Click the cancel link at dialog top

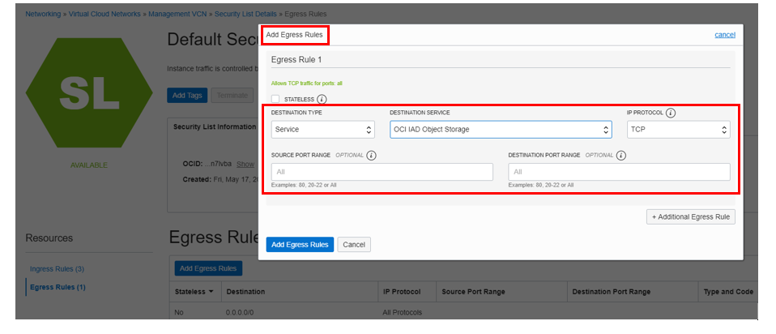[x=725, y=35]
